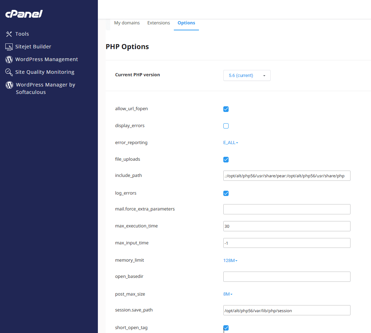The image size is (371, 333).
Task: Open the Extensions tab
Action: point(159,23)
